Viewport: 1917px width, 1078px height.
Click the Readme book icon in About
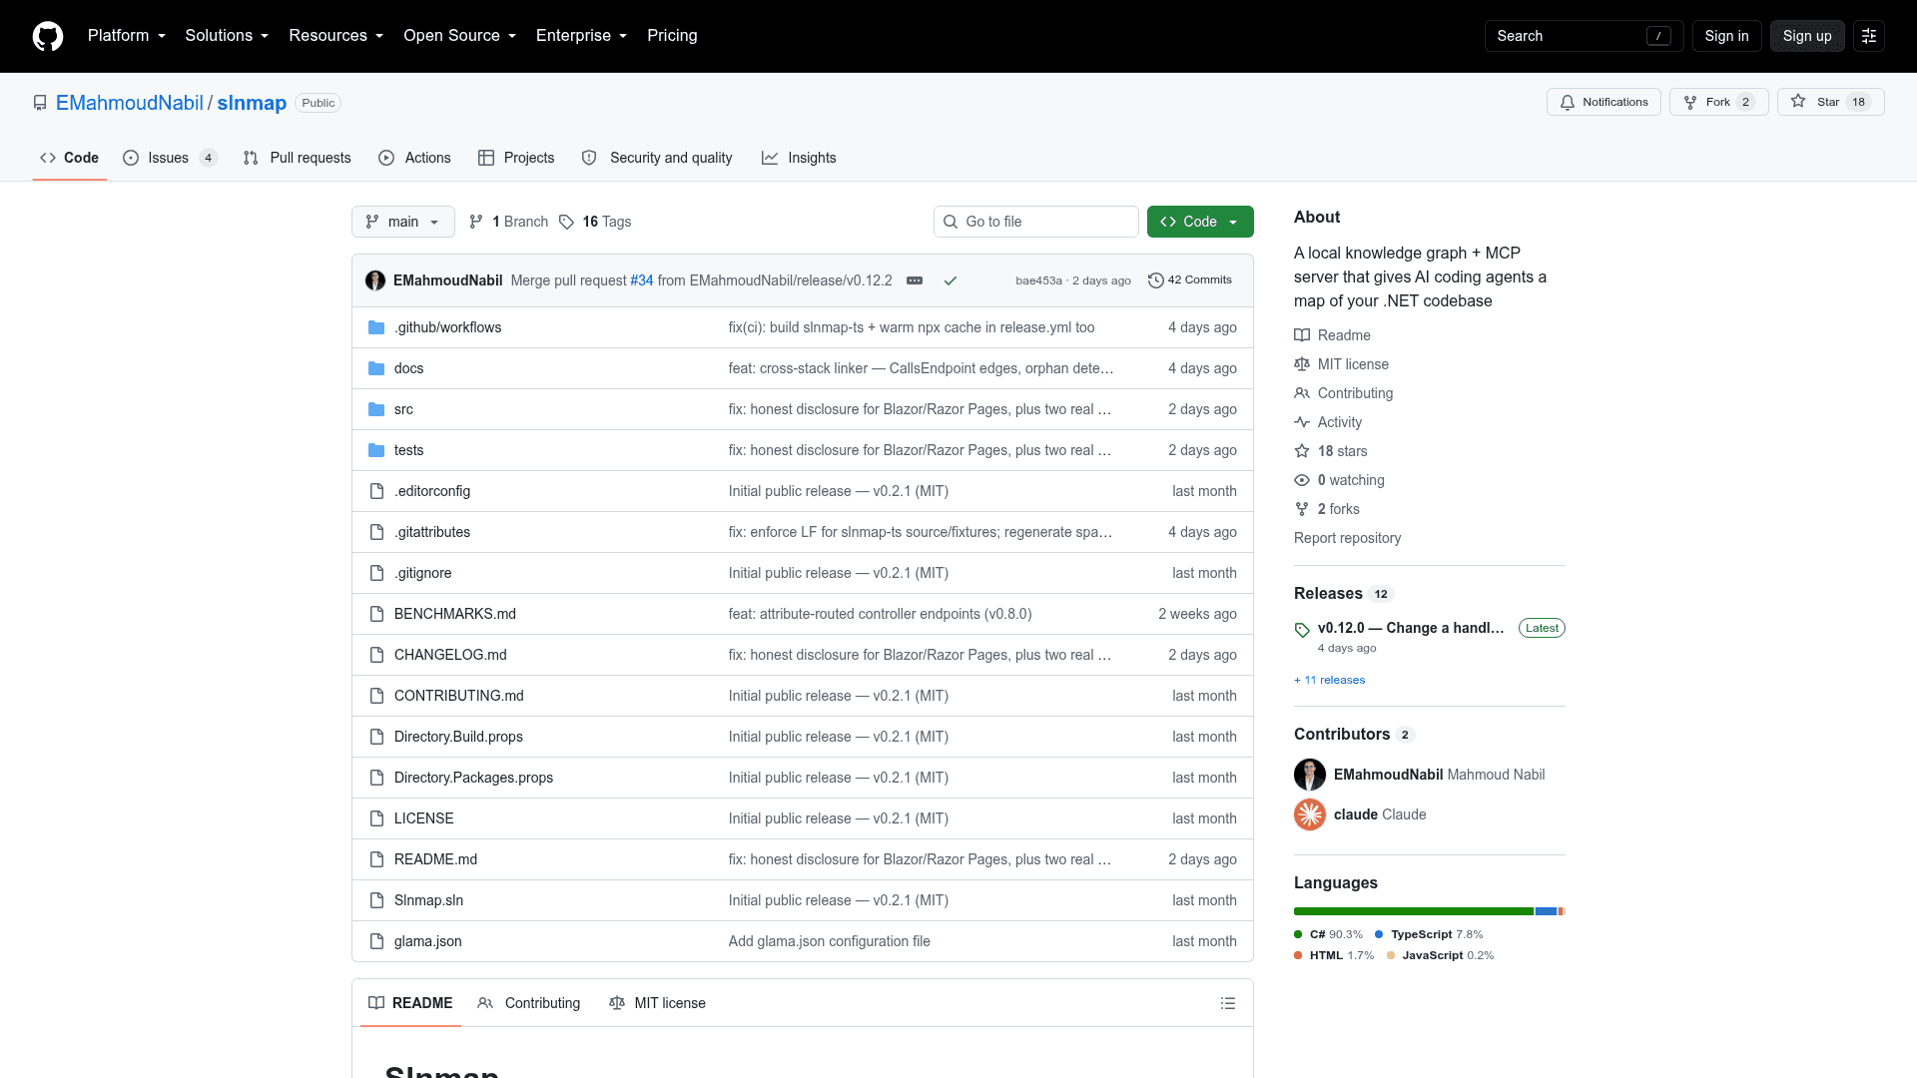[x=1302, y=335]
